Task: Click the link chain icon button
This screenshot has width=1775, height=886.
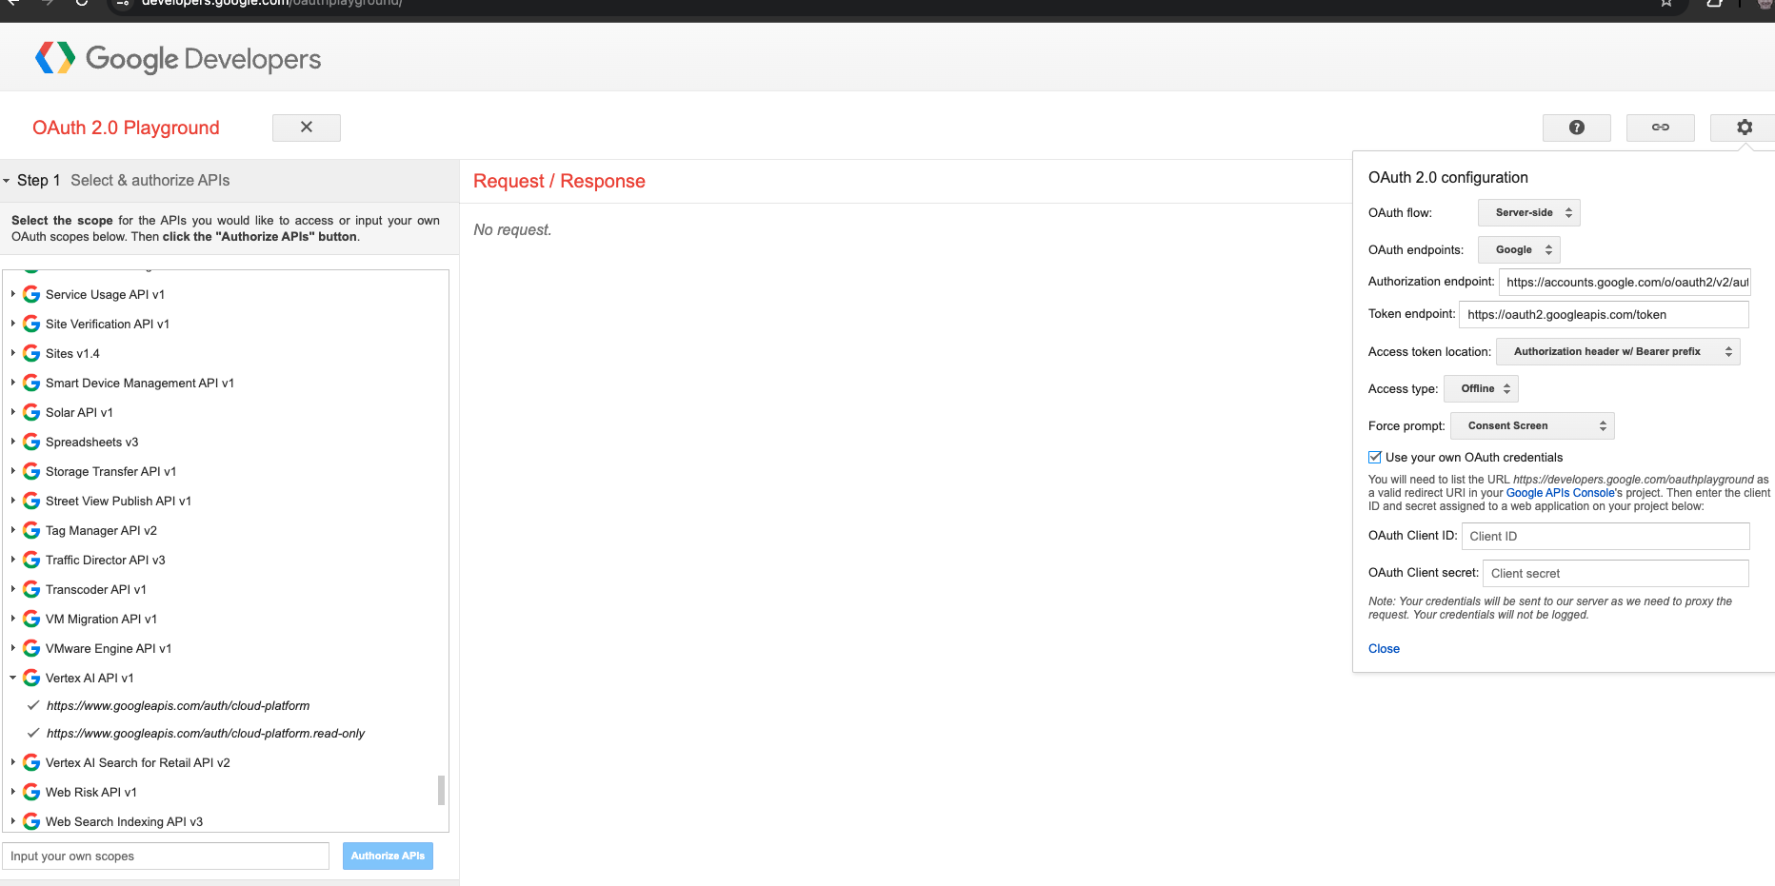Action: click(x=1660, y=128)
